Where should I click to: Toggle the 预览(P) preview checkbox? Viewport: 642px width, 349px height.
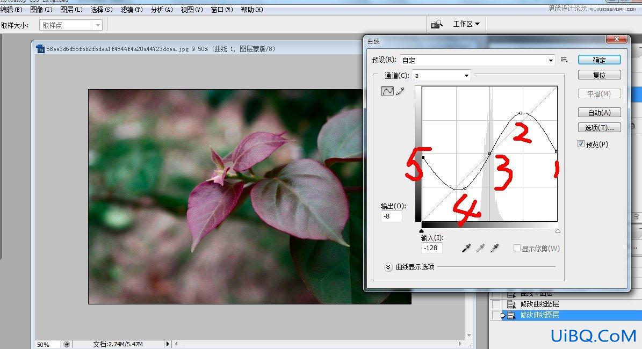pos(581,143)
